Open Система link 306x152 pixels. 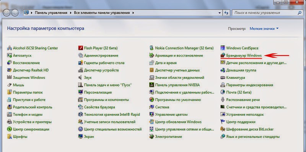162,107
